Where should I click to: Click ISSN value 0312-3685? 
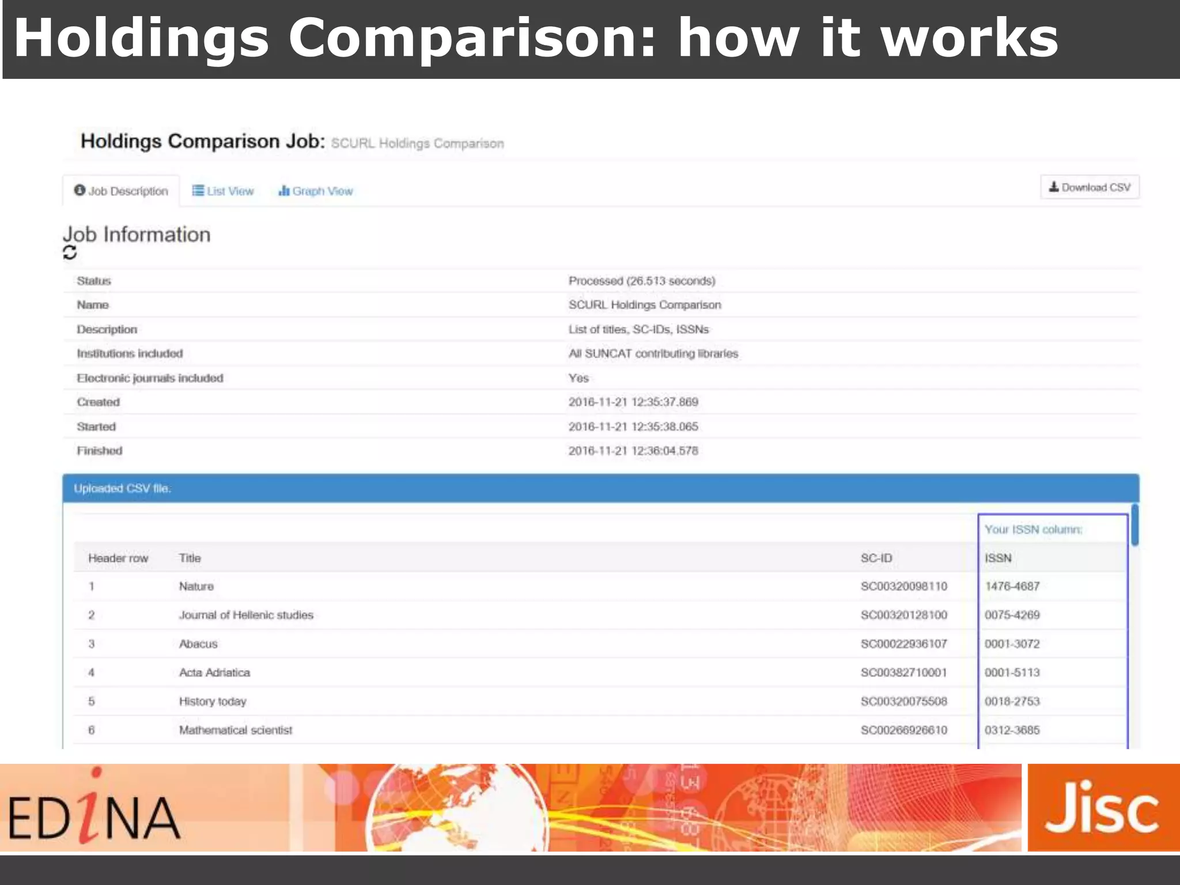(x=1012, y=730)
